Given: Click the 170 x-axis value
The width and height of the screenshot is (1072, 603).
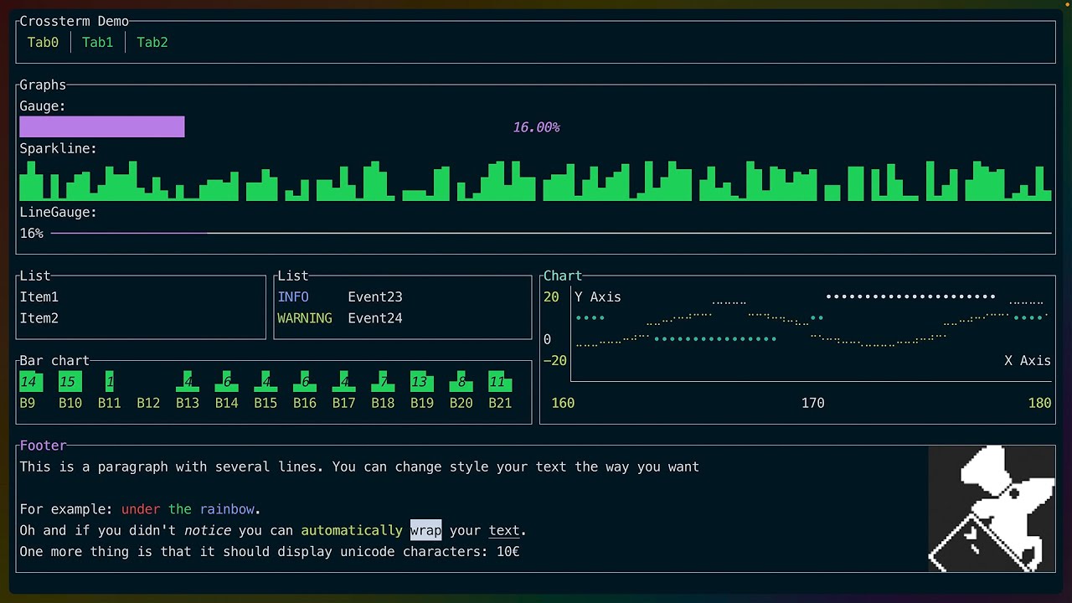Looking at the screenshot, I should (813, 403).
